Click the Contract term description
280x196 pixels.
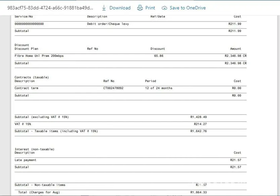click(27, 88)
